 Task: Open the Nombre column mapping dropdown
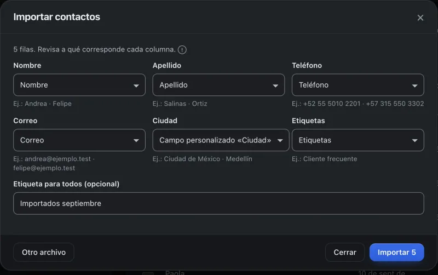79,85
